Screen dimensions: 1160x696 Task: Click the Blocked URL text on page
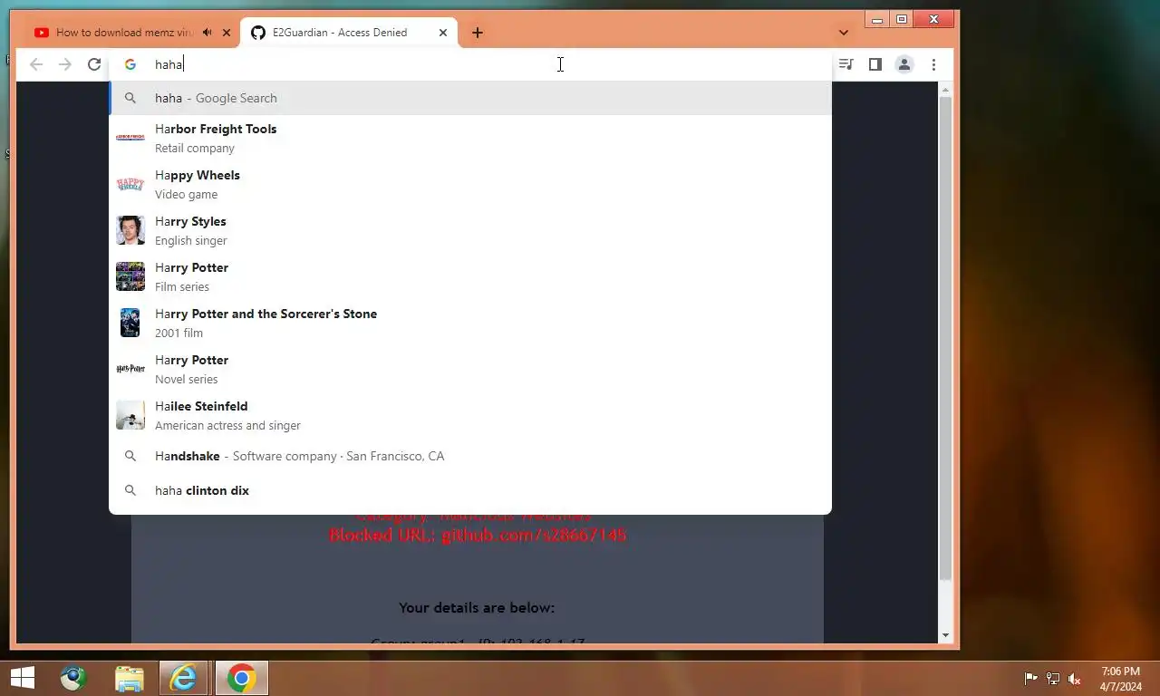pyautogui.click(x=478, y=536)
